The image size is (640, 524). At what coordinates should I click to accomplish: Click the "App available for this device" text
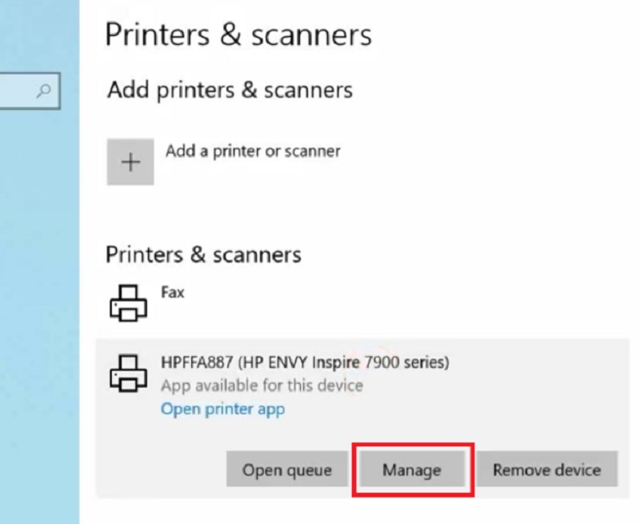[x=262, y=386]
